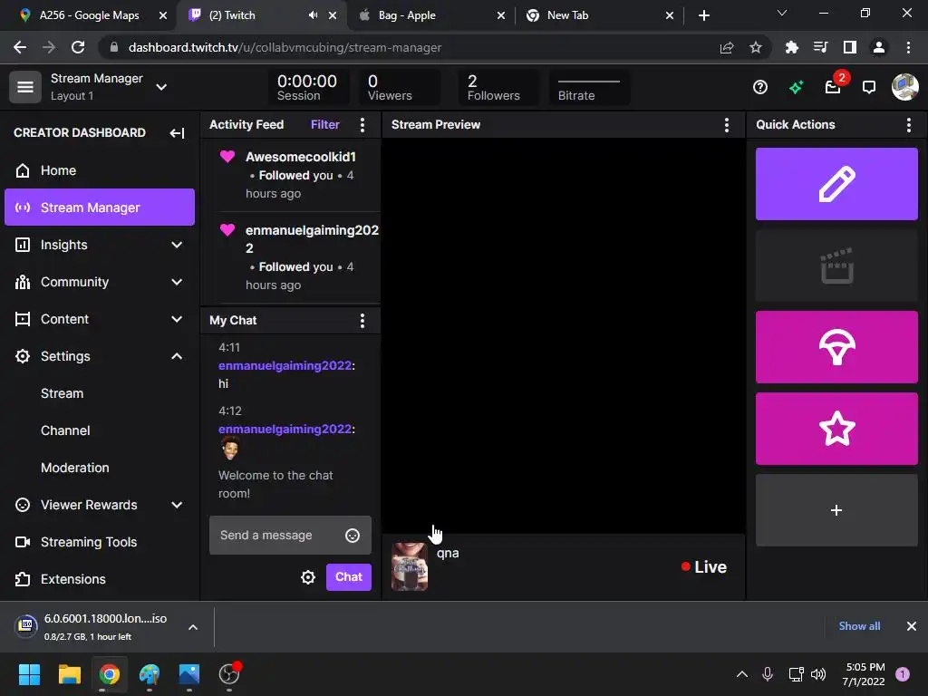The width and height of the screenshot is (928, 696).
Task: Go to Home in creator dashboard
Action: [x=100, y=170]
